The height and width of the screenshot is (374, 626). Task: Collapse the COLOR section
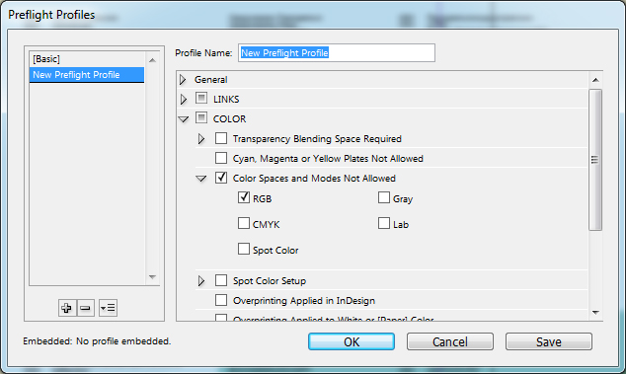[x=184, y=119]
